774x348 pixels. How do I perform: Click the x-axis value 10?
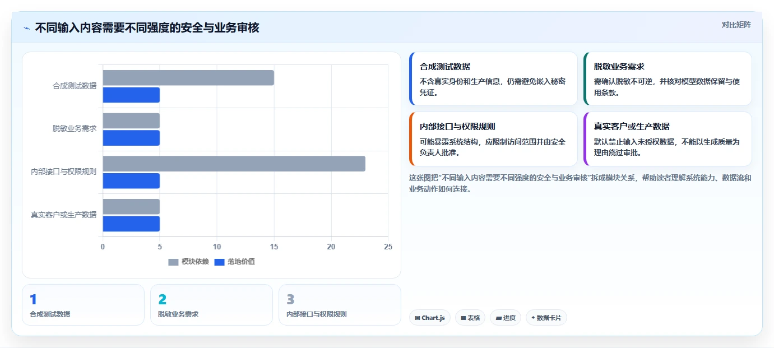pos(217,247)
